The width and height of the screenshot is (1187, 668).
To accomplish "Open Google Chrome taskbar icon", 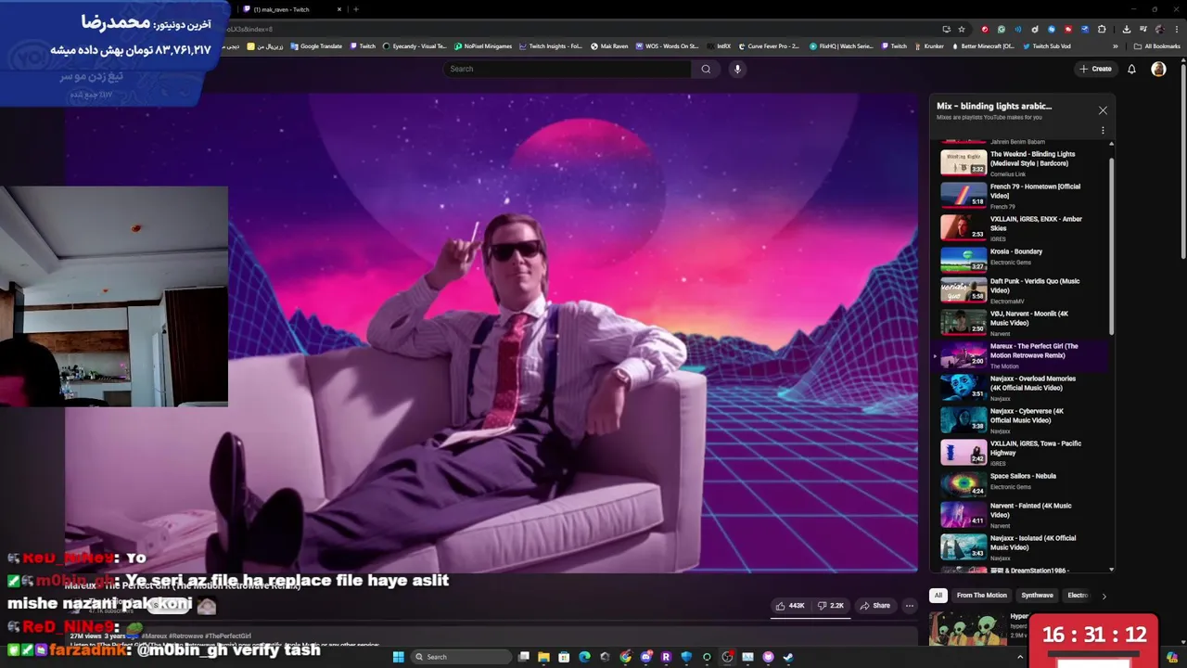I will point(625,657).
